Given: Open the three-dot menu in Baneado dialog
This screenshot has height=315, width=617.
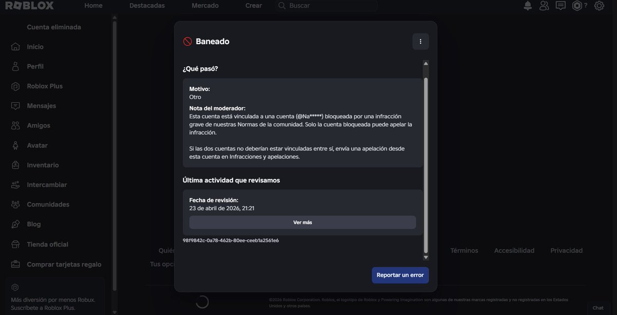Looking at the screenshot, I should (x=421, y=42).
